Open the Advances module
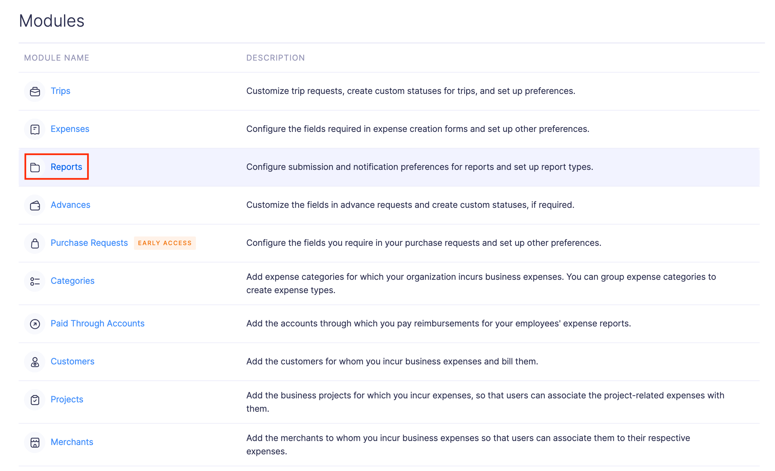The image size is (775, 471). [x=70, y=205]
